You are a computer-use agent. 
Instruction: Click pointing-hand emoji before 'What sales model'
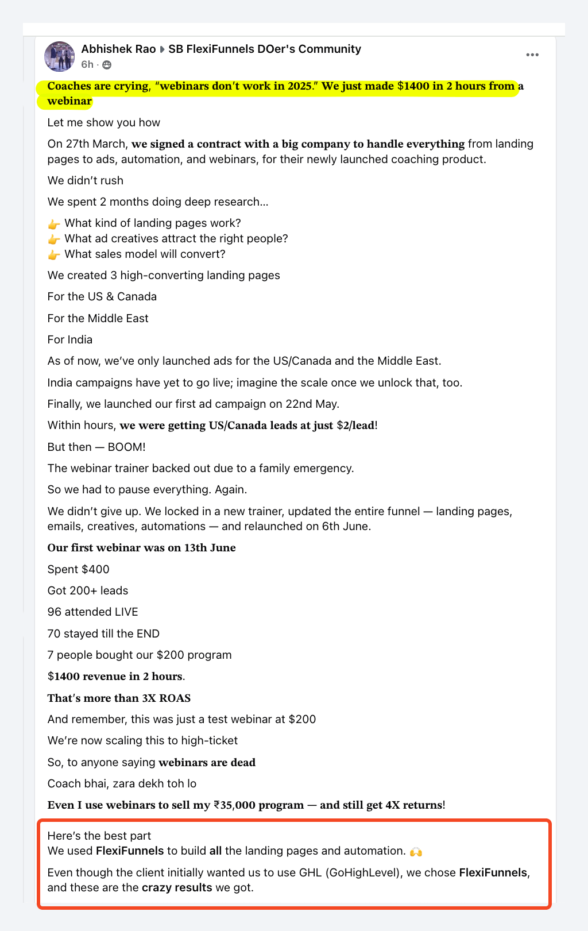point(54,254)
